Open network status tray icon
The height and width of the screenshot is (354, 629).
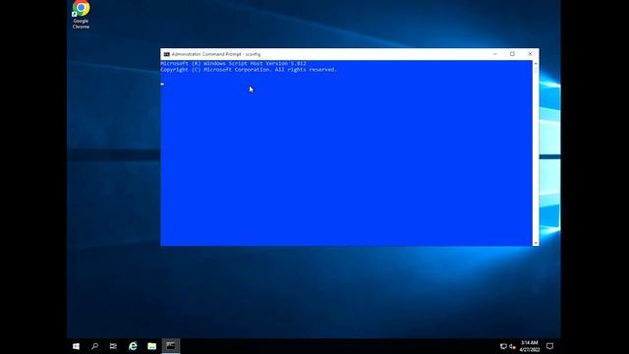(503, 346)
